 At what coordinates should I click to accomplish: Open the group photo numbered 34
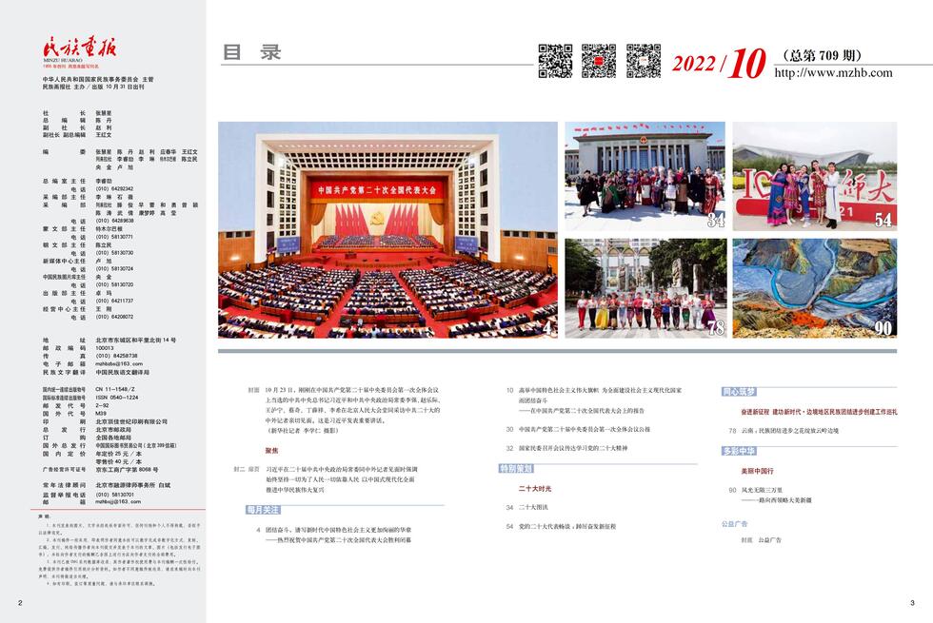pos(645,176)
